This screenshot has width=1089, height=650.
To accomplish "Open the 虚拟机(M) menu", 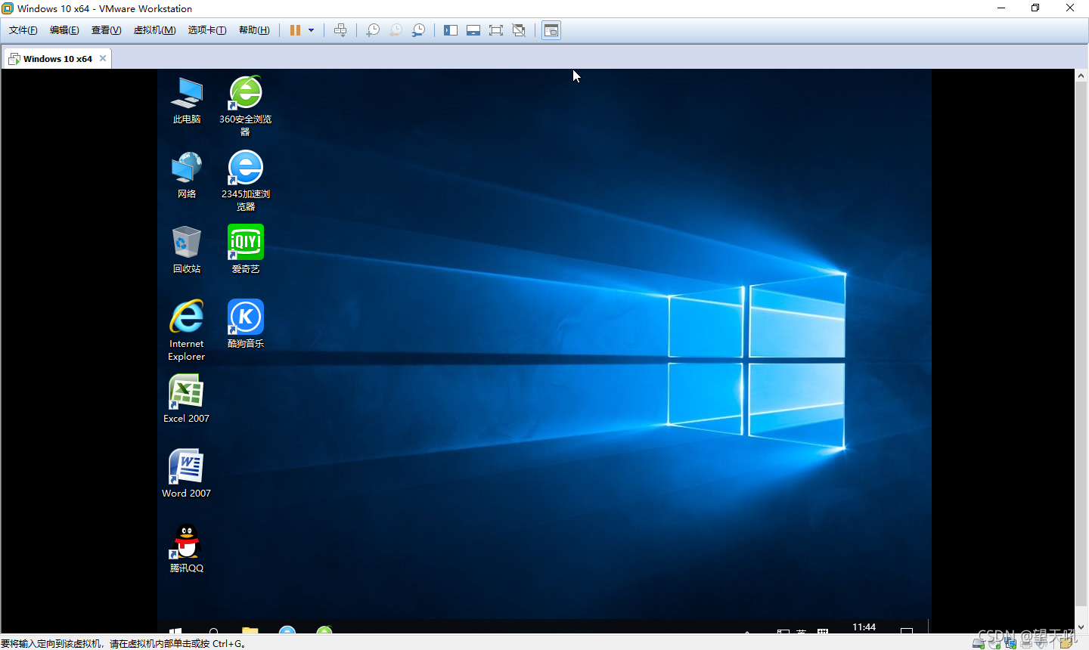I will [154, 30].
